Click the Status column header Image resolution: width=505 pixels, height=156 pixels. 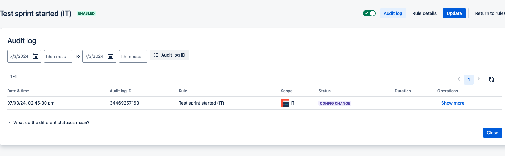click(x=324, y=91)
